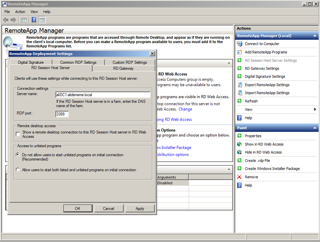Image resolution: width=320 pixels, height=242 pixels.
Task: Open the distribution options link
Action: [x=173, y=155]
